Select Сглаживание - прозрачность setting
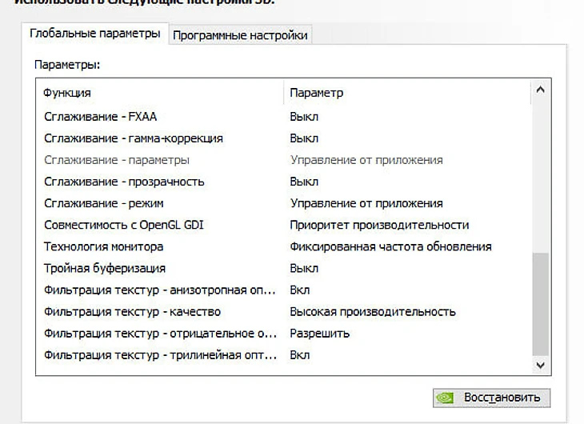Image resolution: width=584 pixels, height=424 pixels. [x=124, y=182]
